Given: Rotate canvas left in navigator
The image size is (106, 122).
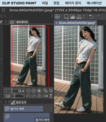Looking at the screenshot, I should [x=28, y=96].
